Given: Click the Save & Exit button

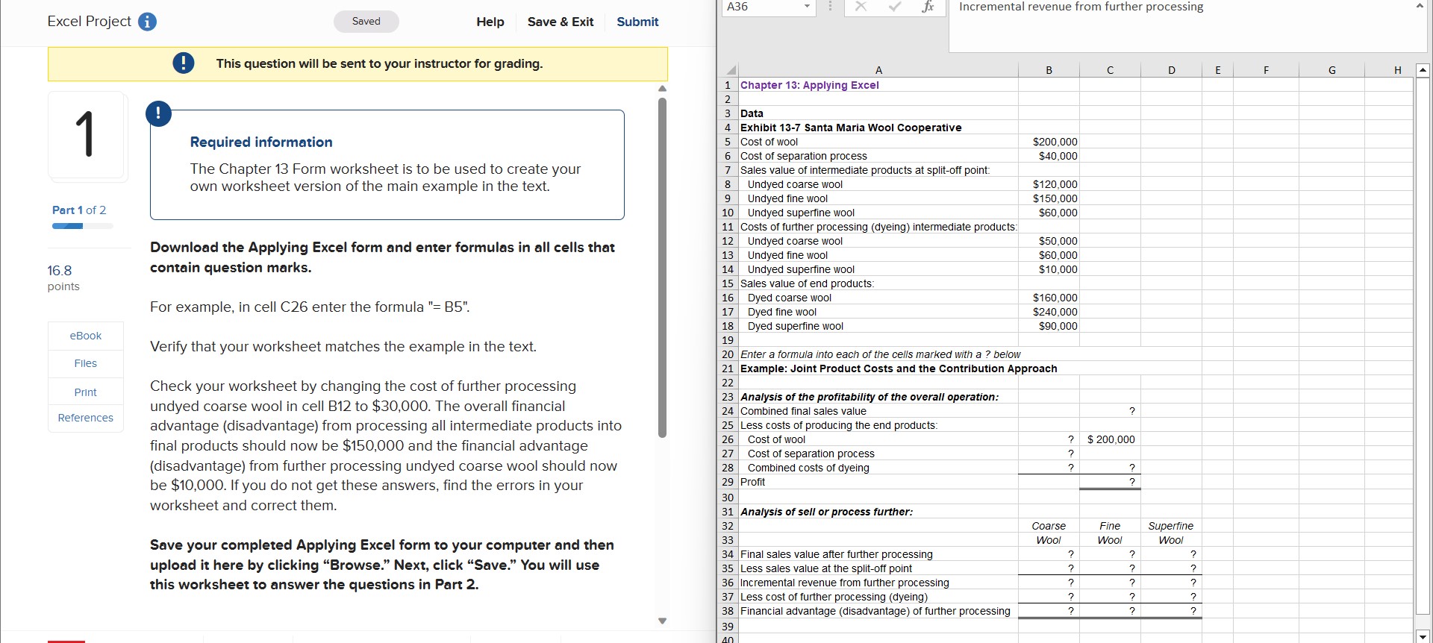Looking at the screenshot, I should [561, 22].
